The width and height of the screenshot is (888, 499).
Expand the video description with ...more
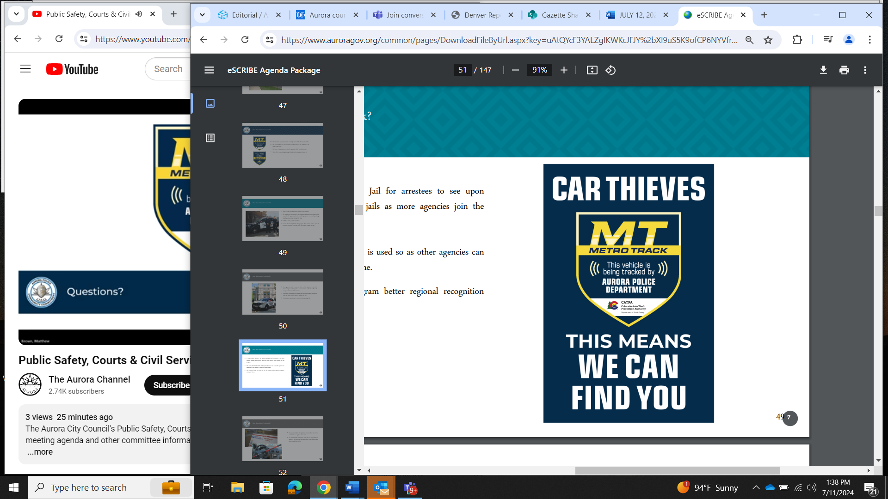[40, 452]
